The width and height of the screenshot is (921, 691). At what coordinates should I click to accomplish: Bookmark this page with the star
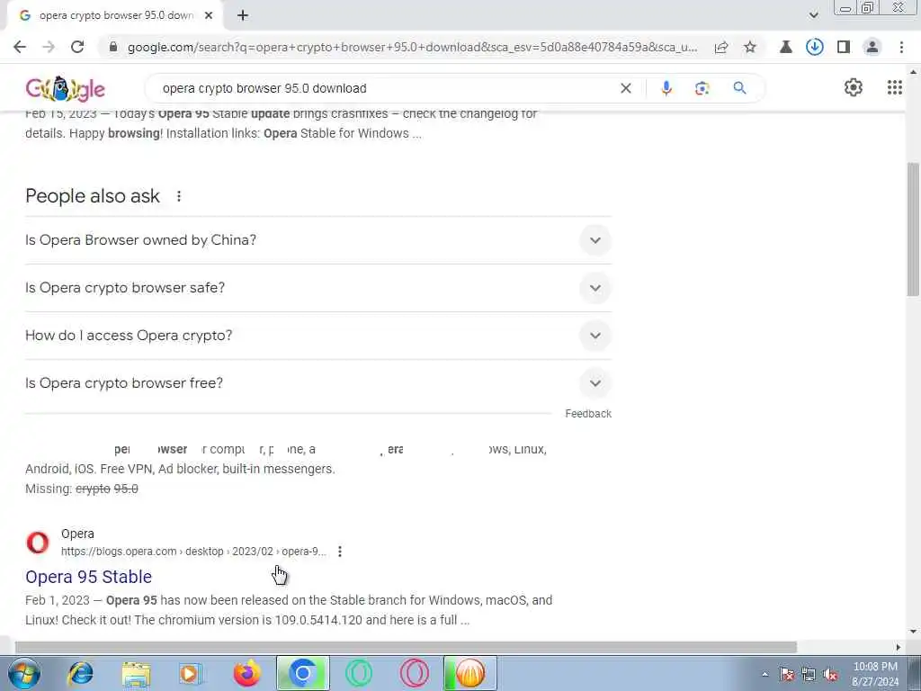click(x=750, y=47)
